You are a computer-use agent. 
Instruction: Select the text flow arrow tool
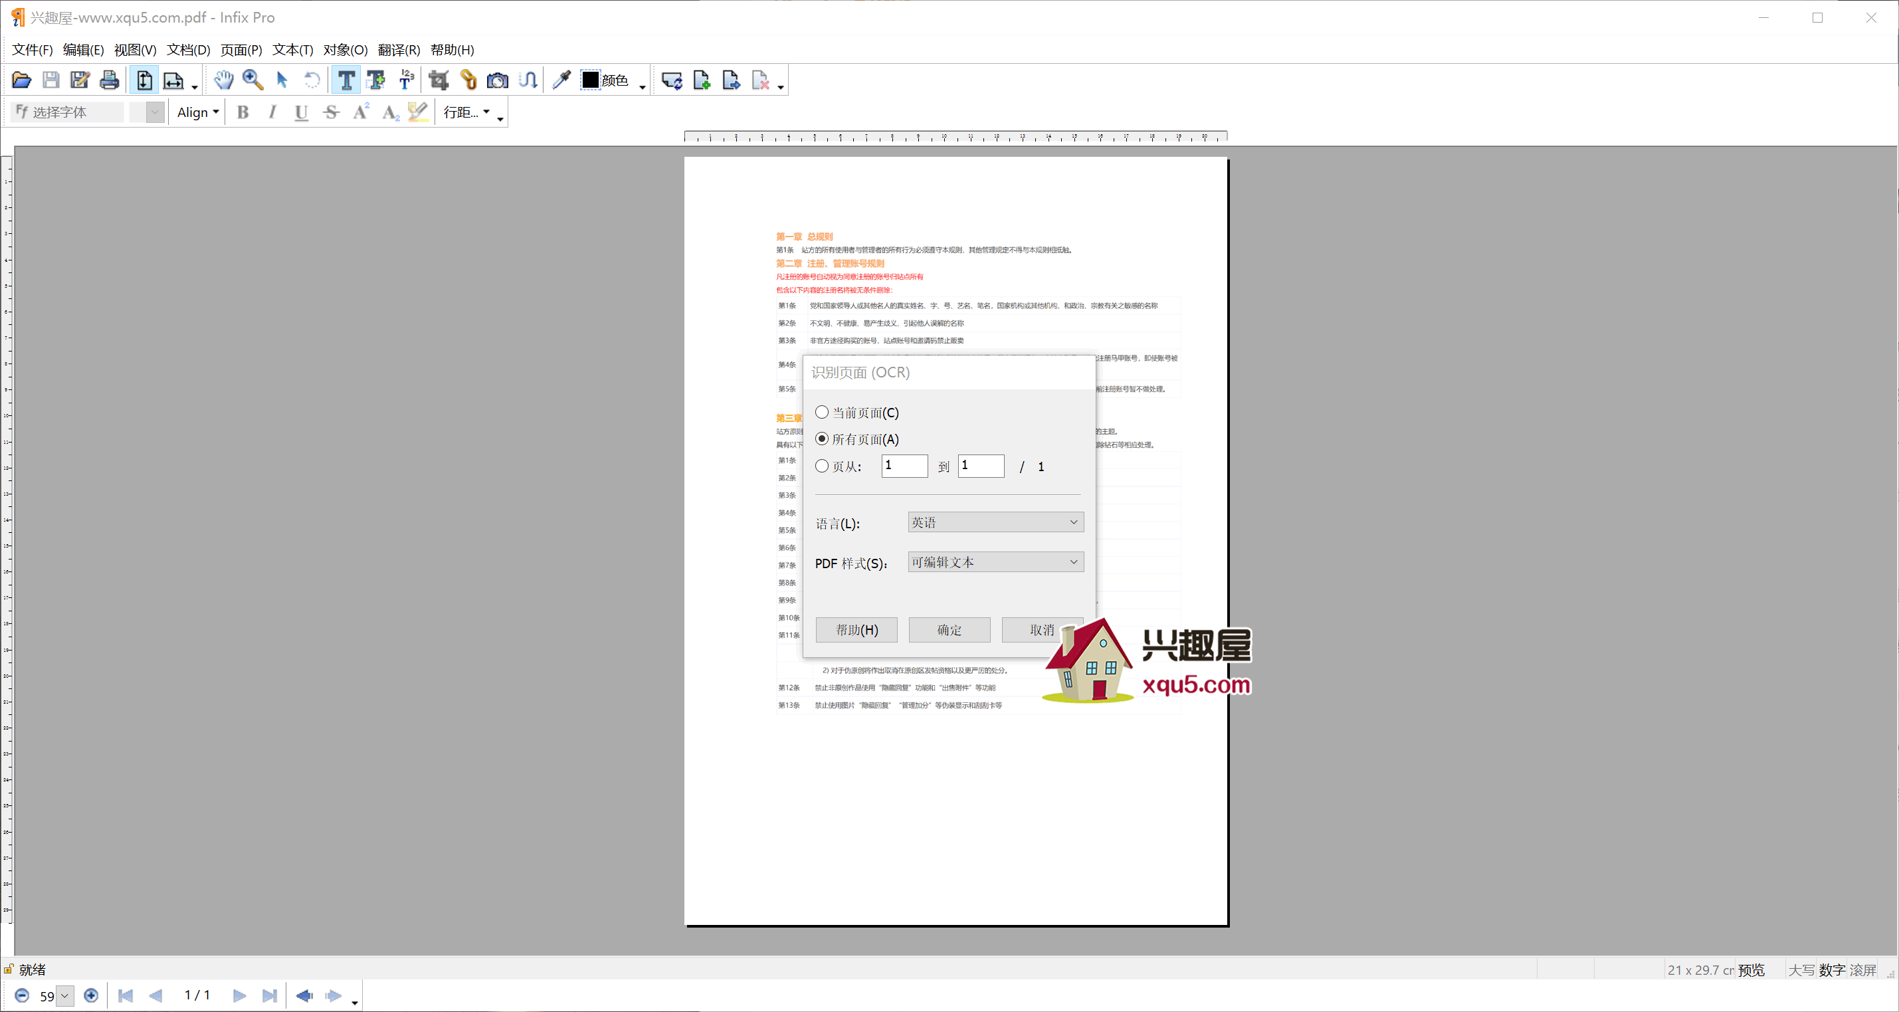[528, 80]
